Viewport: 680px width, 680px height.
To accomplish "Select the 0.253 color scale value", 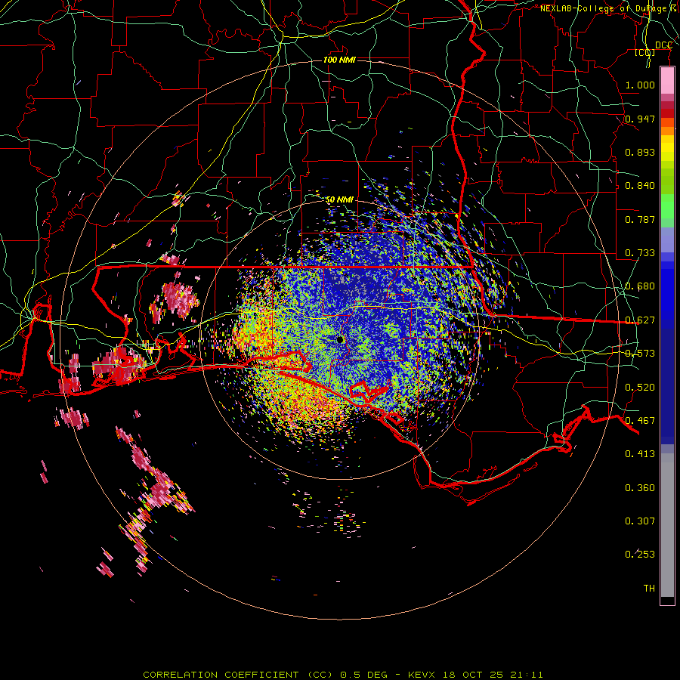I will [x=640, y=555].
